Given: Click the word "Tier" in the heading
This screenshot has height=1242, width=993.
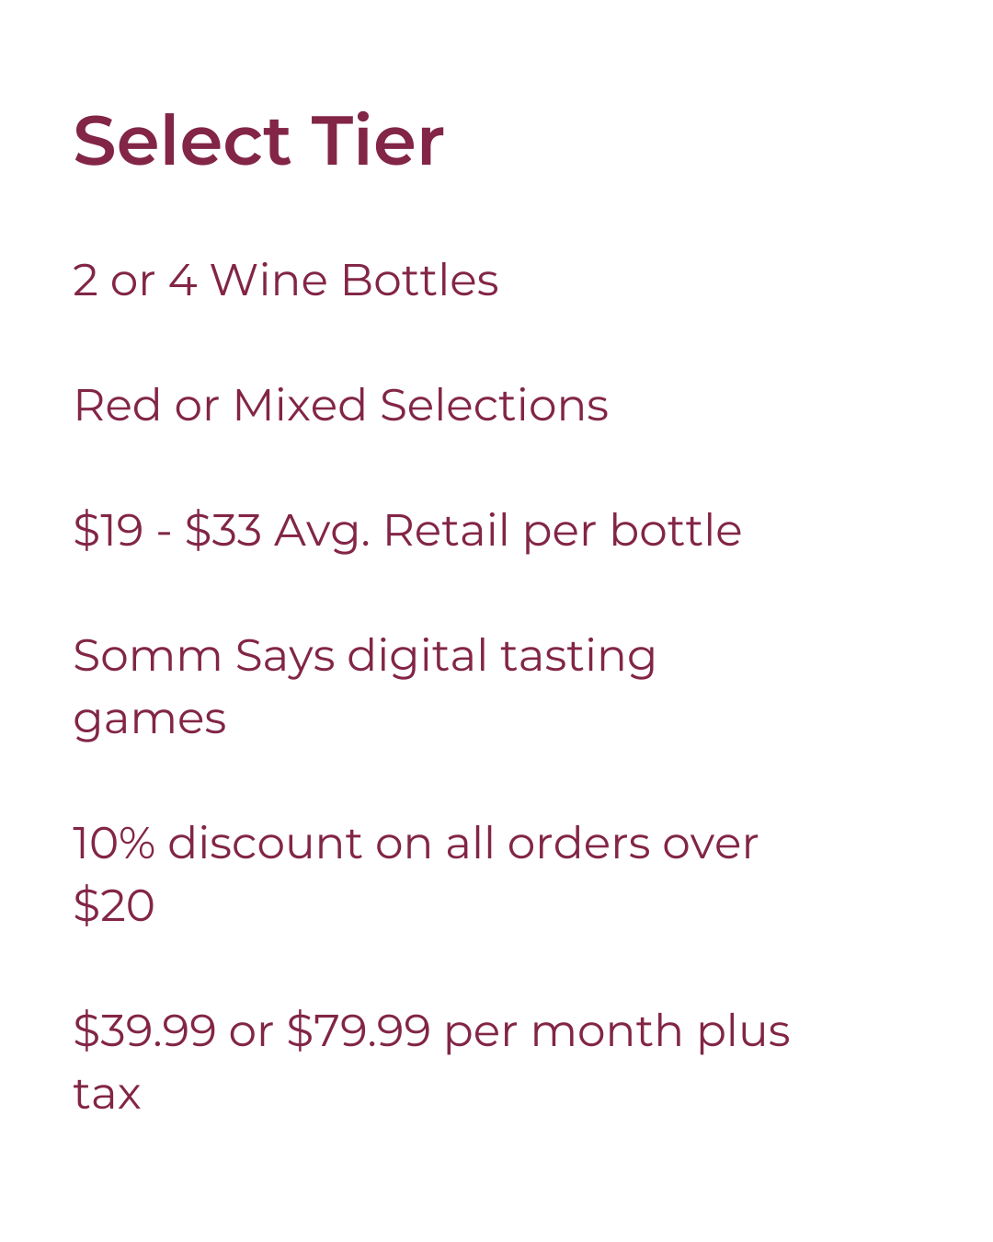Looking at the screenshot, I should (x=378, y=142).
